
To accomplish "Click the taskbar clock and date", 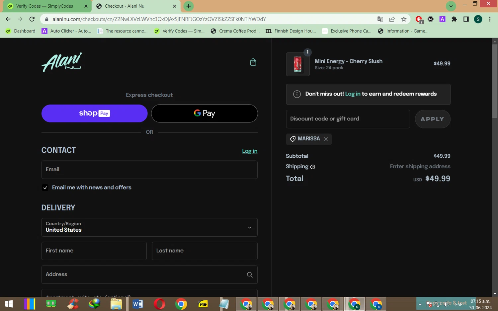I will pos(480,304).
